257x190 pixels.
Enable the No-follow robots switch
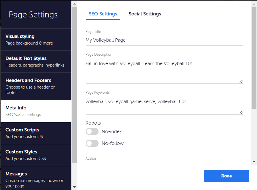pos(92,143)
